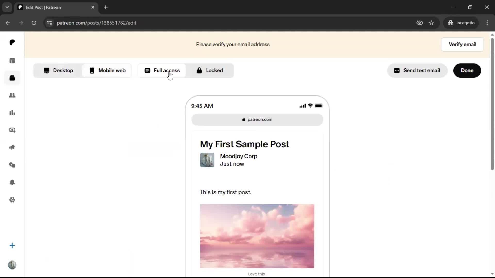Open the Insights bar chart icon
Viewport: 495px width, 278px height.
point(12,113)
